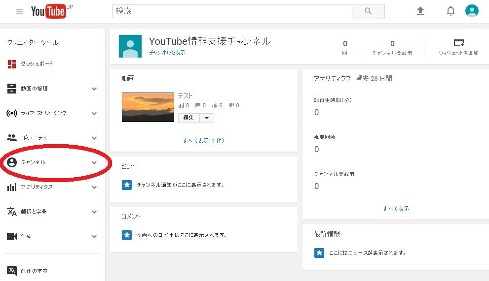Viewport: 489px width, 281px height.
Task: Expand the 翻訳と字幕 chevron
Action: pyautogui.click(x=94, y=212)
